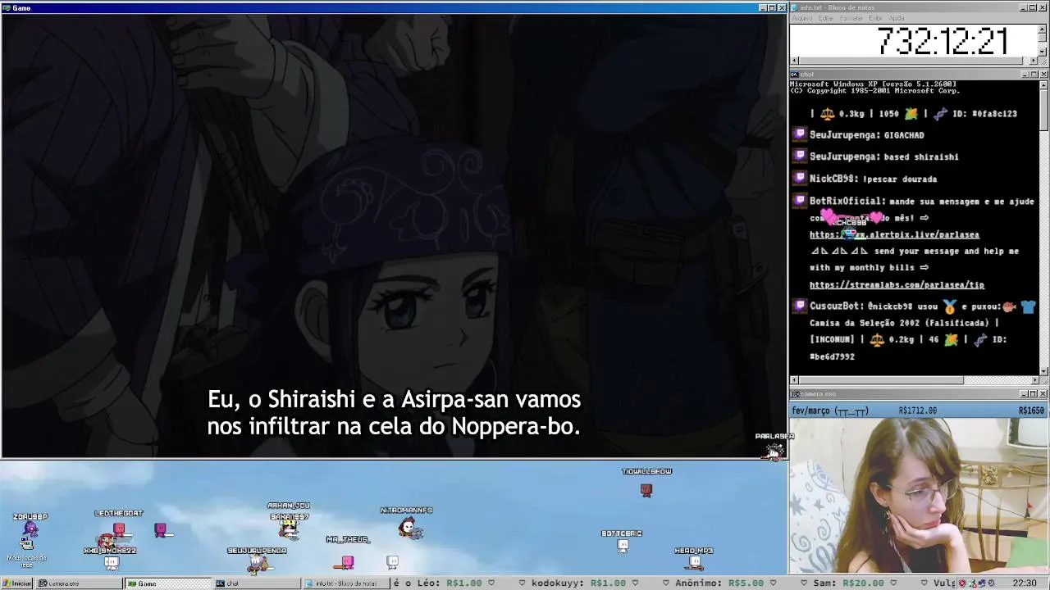The width and height of the screenshot is (1050, 590).
Task: Click the TIOWILLSHOW character in the game strip
Action: tap(646, 490)
